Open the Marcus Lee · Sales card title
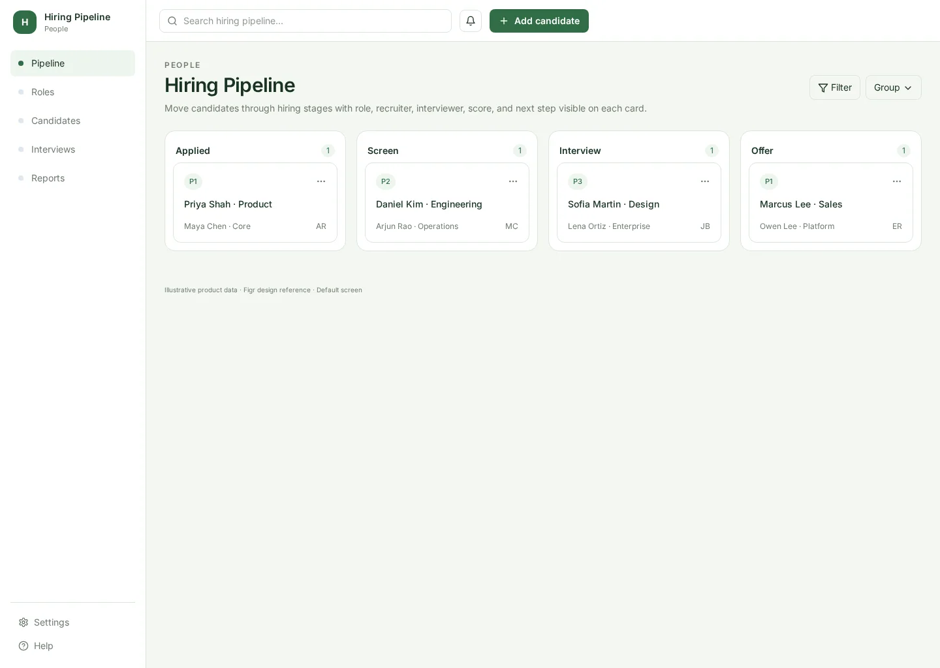This screenshot has height=668, width=940. point(801,204)
